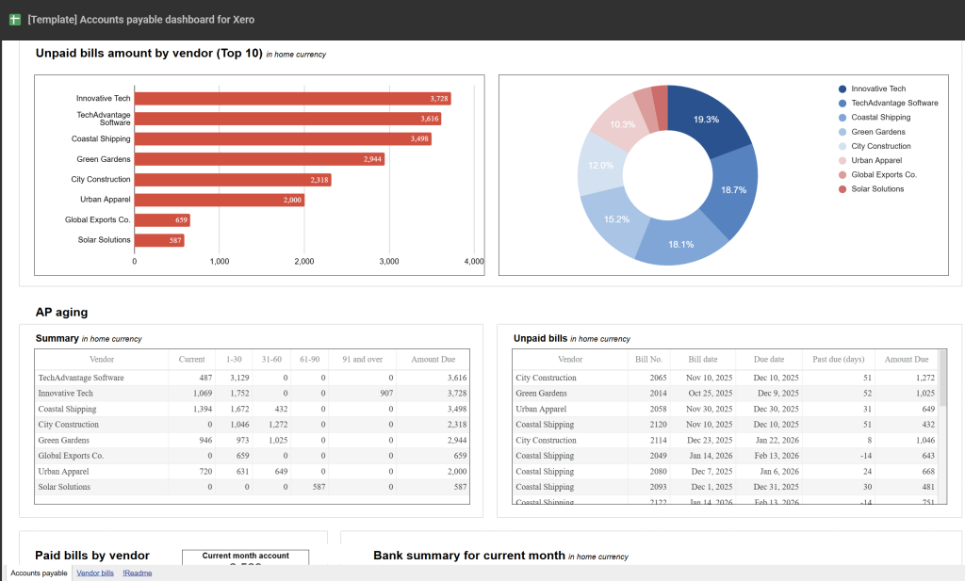Click the Urban Apparel 2,000 bar
The width and height of the screenshot is (965, 581).
tap(219, 200)
